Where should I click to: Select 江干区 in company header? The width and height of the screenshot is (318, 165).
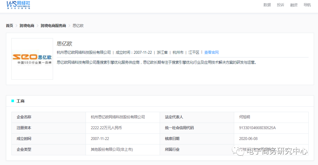194,52
